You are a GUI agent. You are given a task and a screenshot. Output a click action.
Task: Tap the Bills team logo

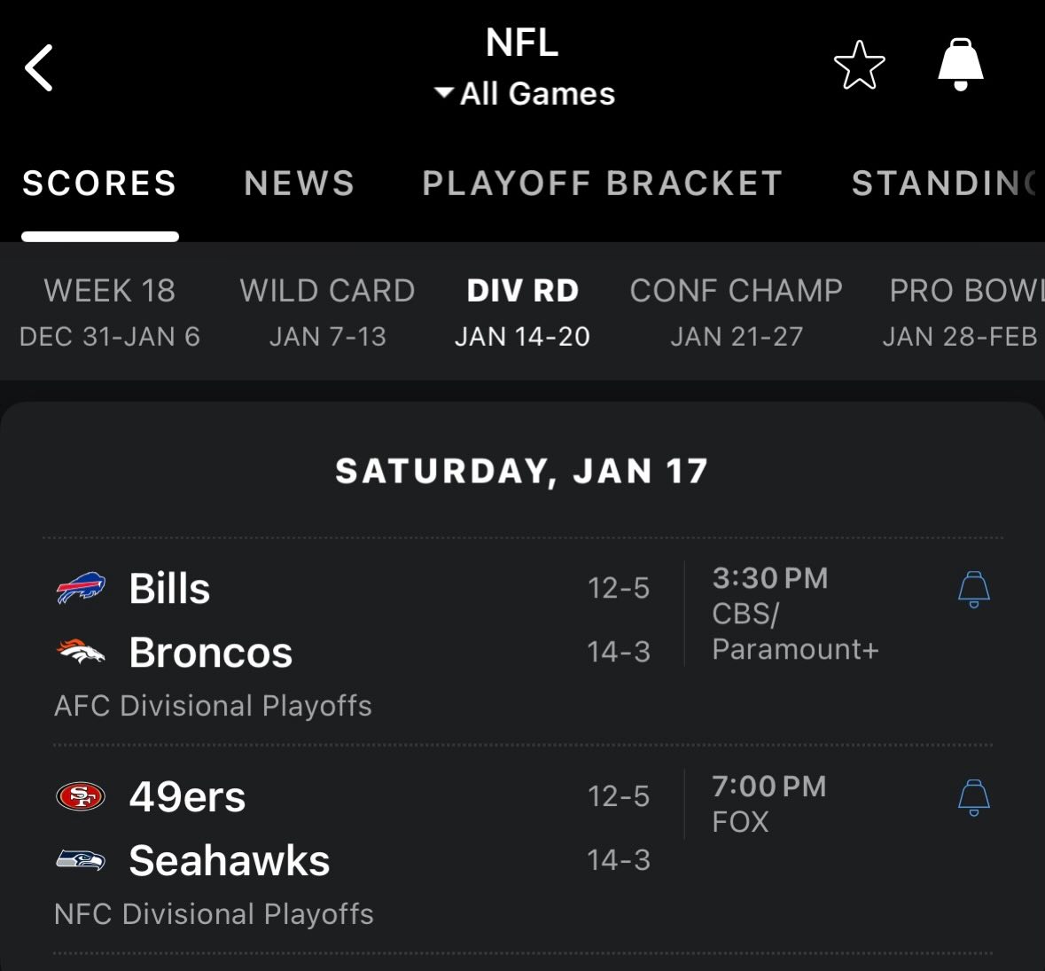(81, 589)
